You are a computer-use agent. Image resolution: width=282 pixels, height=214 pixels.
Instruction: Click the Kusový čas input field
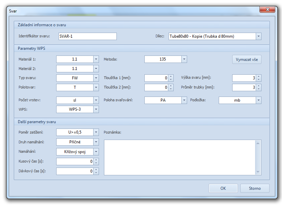coord(75,161)
